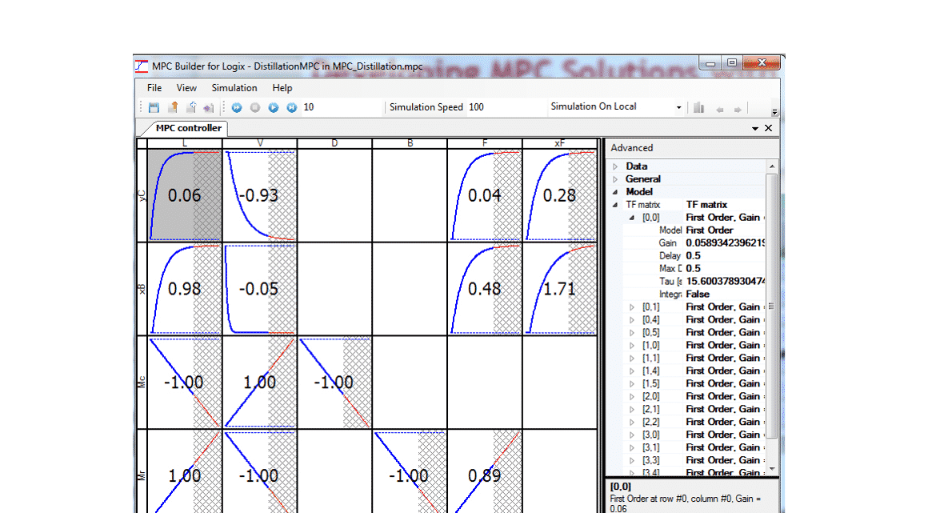Viewport: 944px width, 513px height.
Task: Click the step-forward simulation icon
Action: point(291,107)
